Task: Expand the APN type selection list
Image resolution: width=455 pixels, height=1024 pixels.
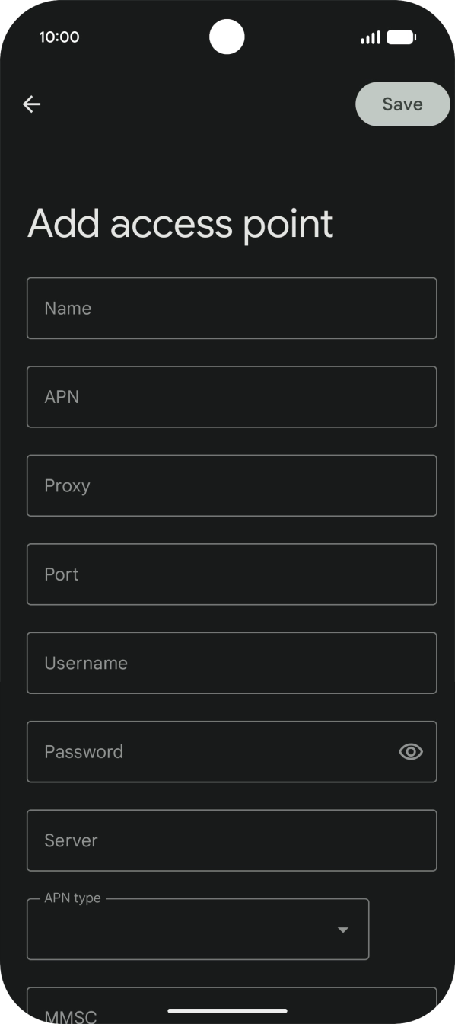Action: tap(198, 929)
